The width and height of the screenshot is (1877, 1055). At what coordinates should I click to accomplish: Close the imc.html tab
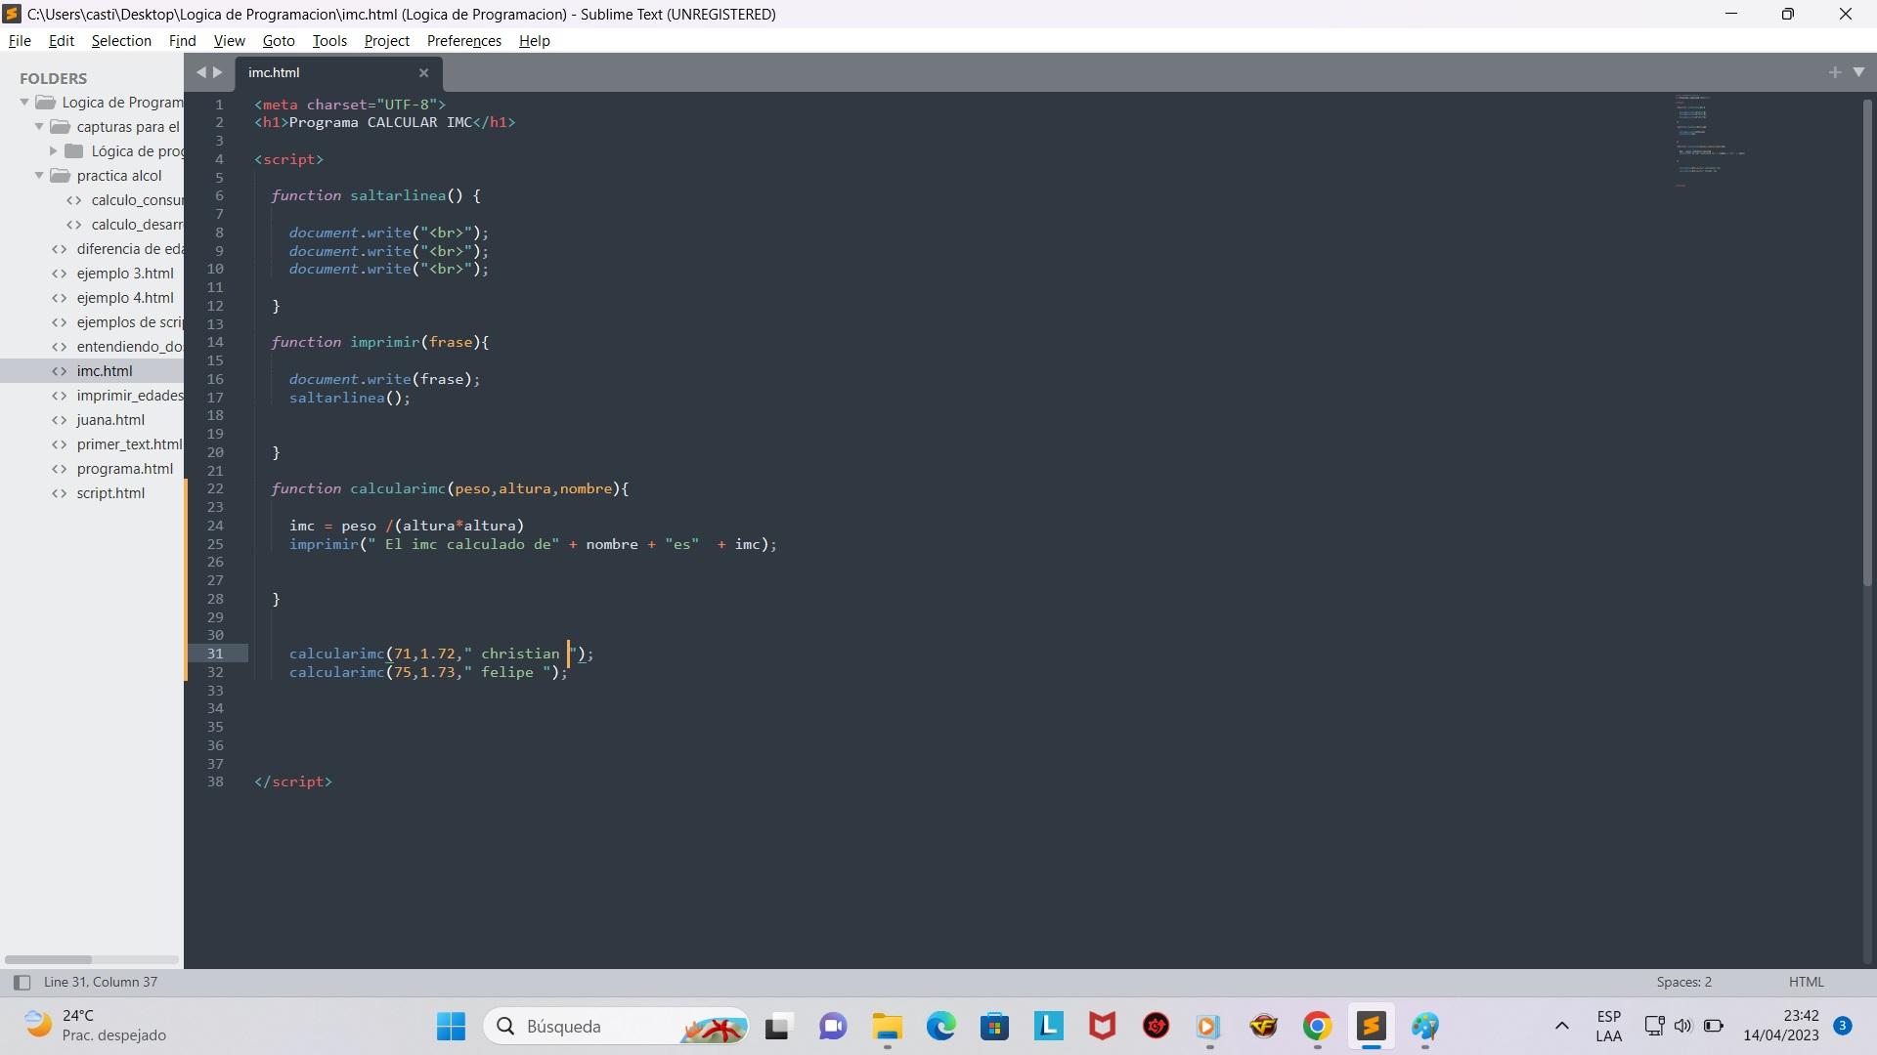tap(423, 73)
